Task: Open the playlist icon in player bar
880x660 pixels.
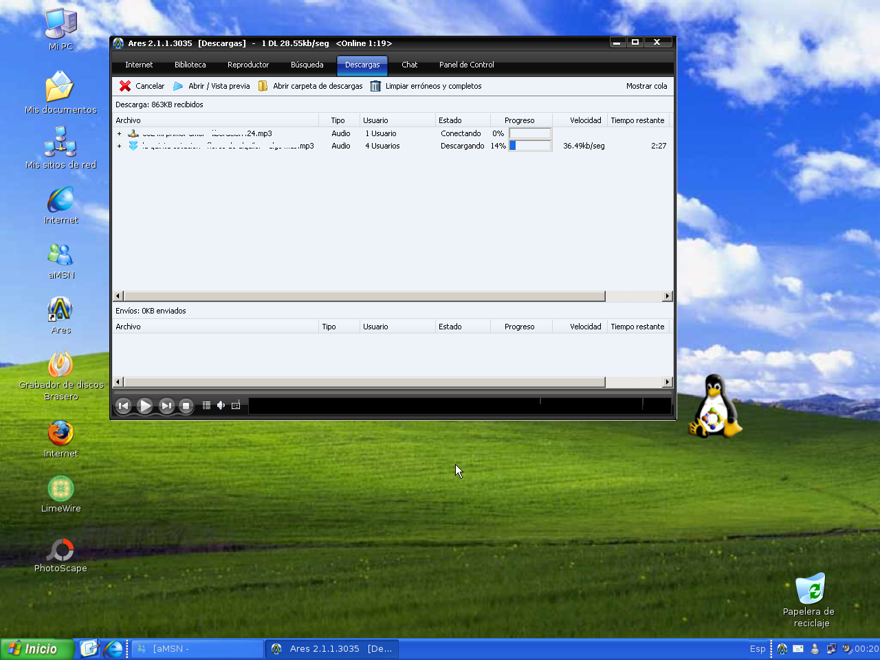Action: [x=206, y=406]
